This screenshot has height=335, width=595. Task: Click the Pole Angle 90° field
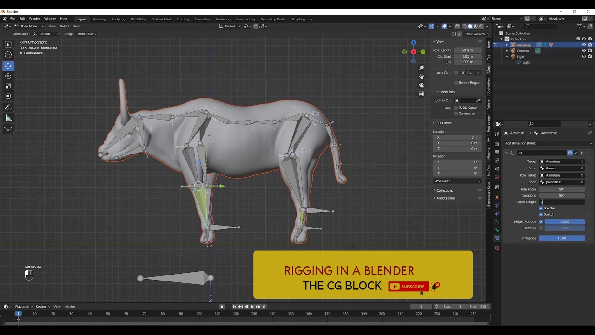tap(562, 189)
